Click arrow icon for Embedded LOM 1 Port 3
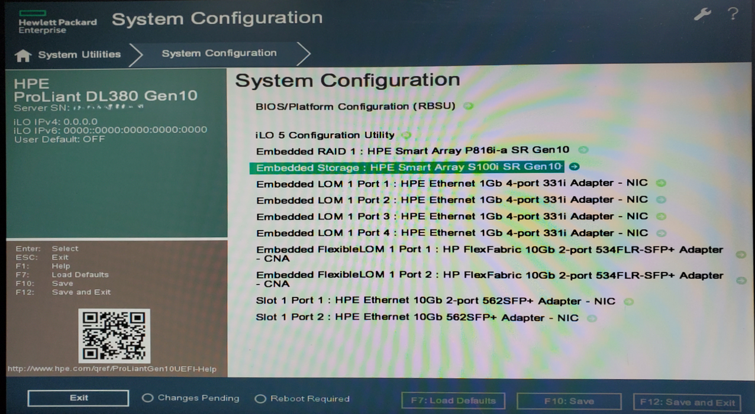Viewport: 755px width, 414px height. click(x=661, y=216)
